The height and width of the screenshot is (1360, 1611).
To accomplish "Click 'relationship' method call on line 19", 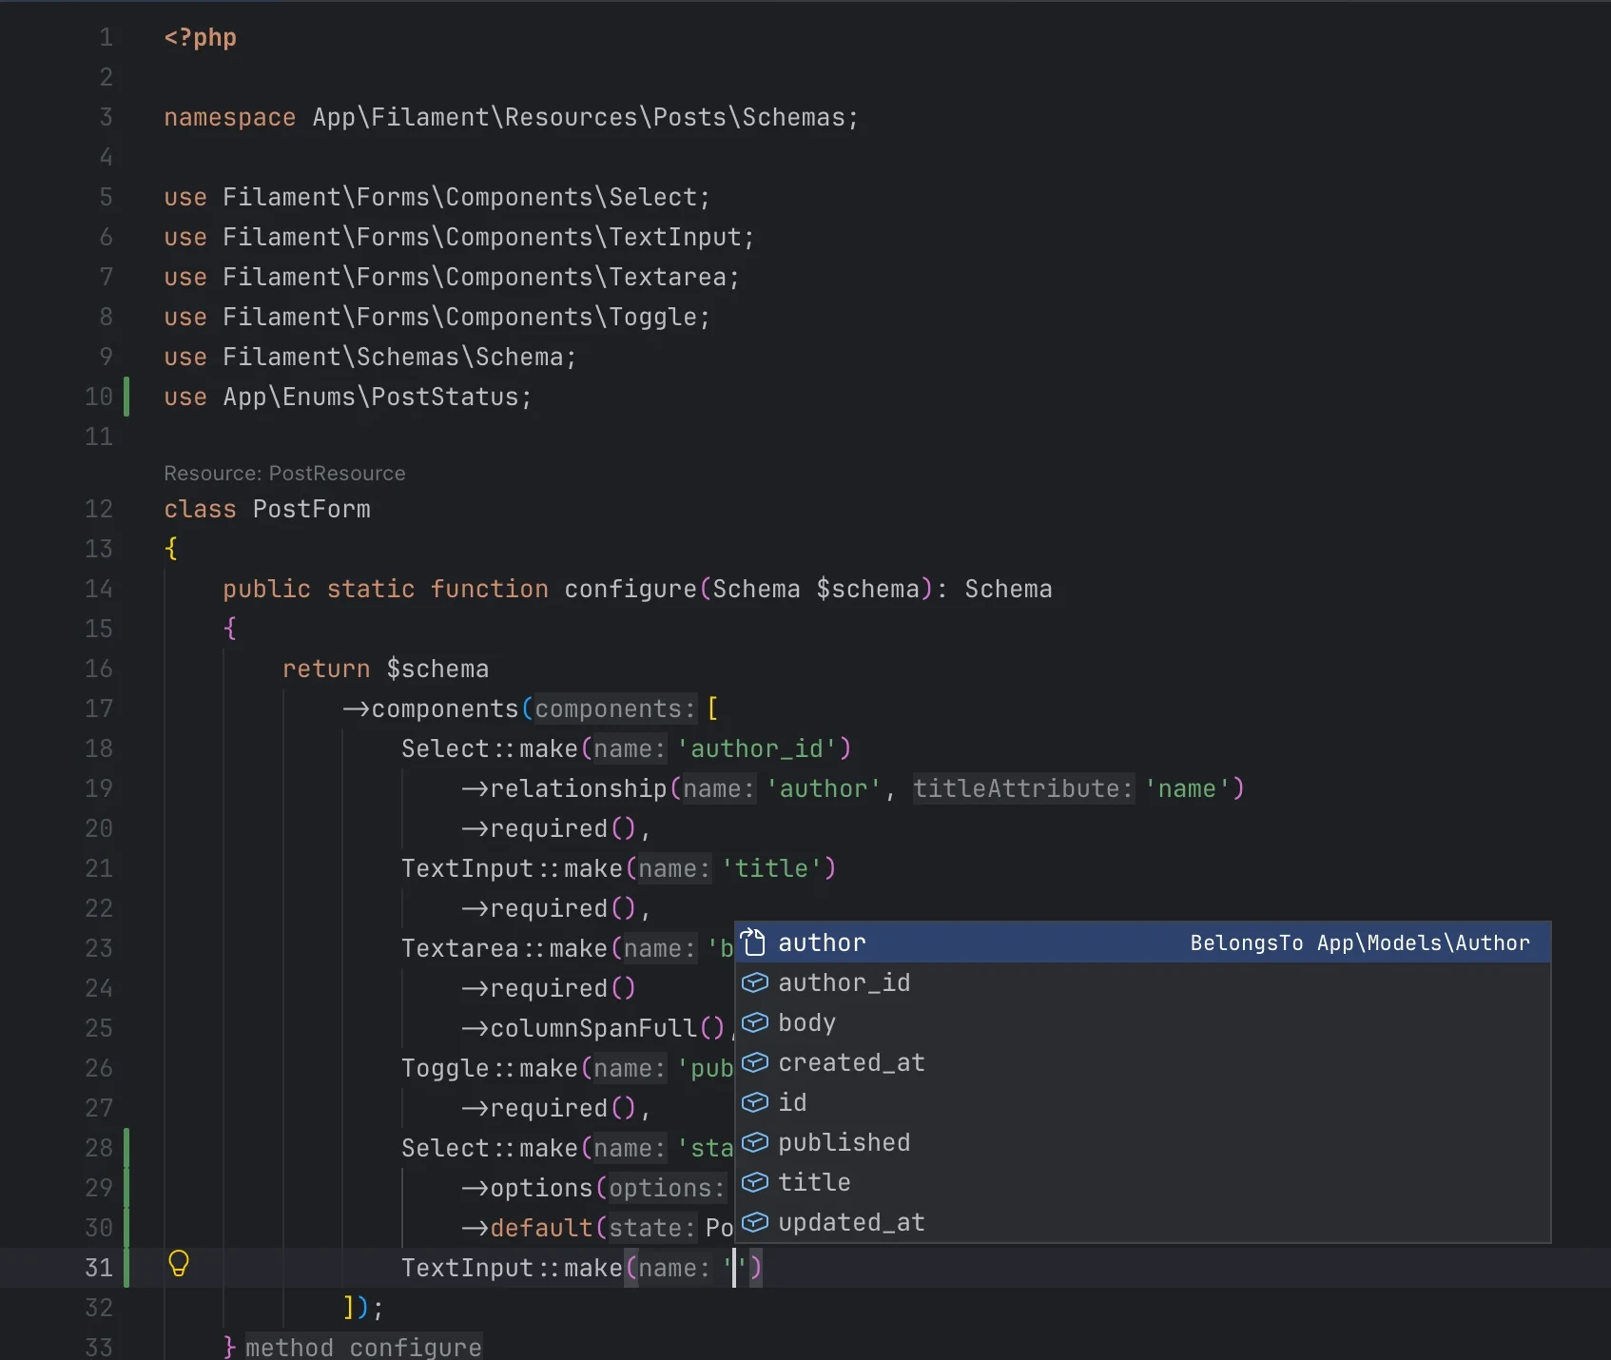I will pos(578,788).
